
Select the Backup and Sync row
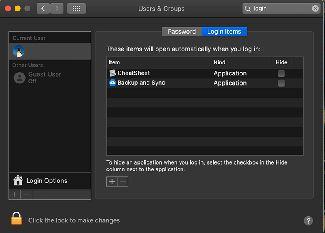click(x=205, y=83)
